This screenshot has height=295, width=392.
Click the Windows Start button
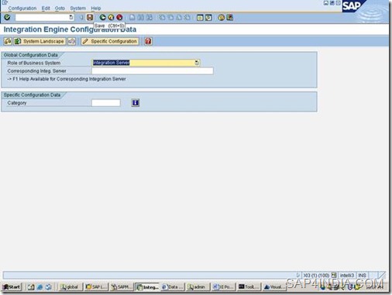click(x=12, y=286)
